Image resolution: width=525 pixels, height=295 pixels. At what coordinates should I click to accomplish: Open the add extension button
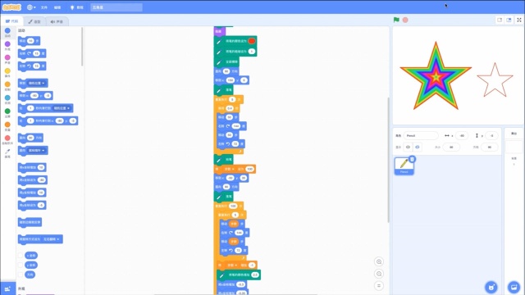pos(7,288)
